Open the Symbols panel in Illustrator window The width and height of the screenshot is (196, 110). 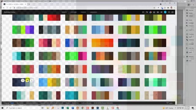190,16
